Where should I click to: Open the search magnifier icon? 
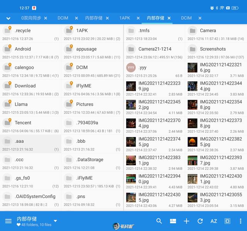point(159,221)
